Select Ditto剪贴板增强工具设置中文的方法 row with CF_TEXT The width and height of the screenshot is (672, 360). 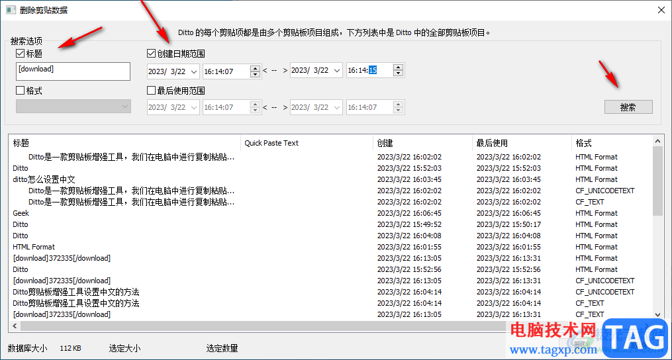coord(330,303)
